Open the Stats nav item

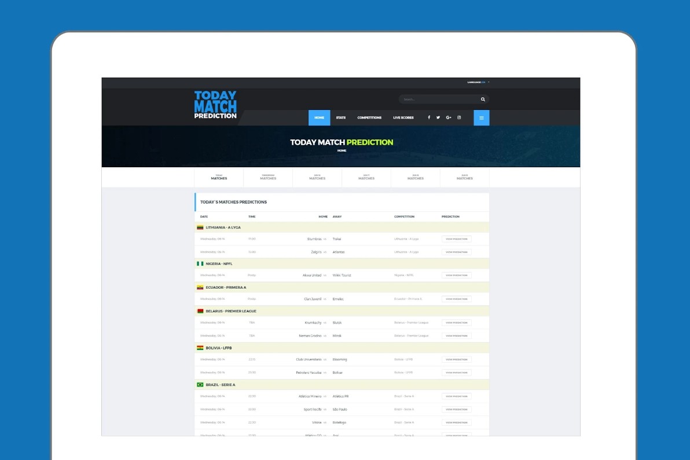coord(341,118)
